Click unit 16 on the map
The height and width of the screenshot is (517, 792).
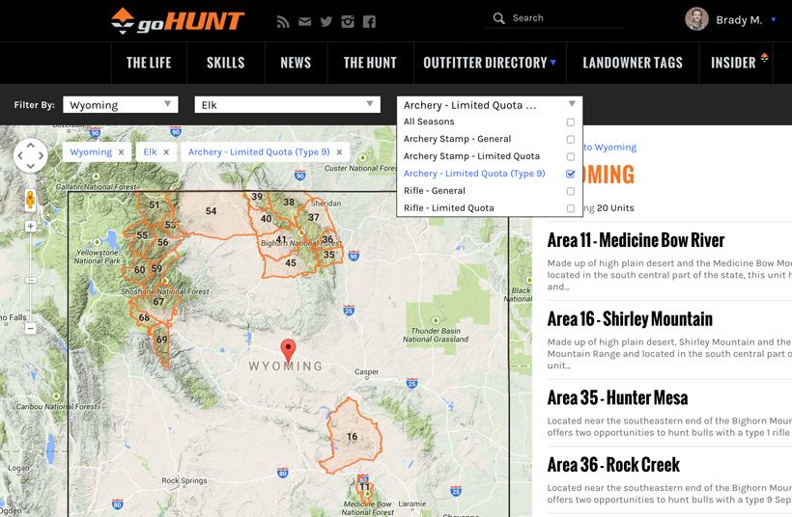pos(353,436)
